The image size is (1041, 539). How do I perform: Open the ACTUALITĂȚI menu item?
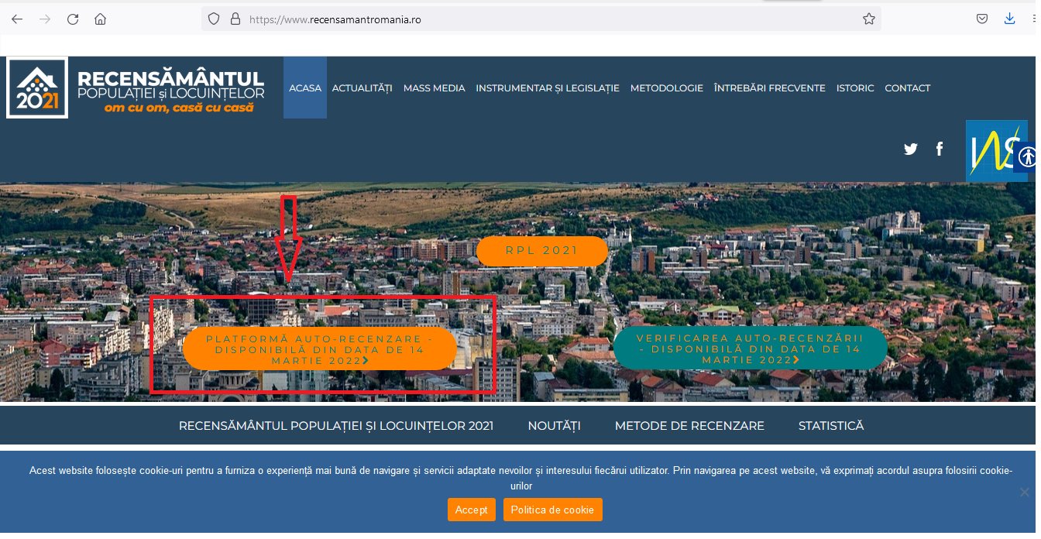[362, 88]
